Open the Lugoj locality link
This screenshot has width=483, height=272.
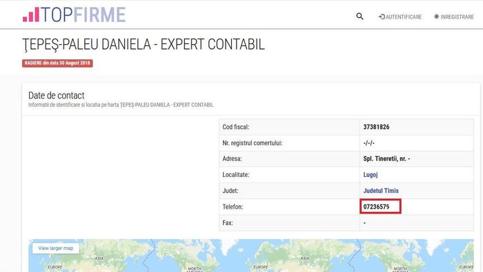[x=371, y=175]
